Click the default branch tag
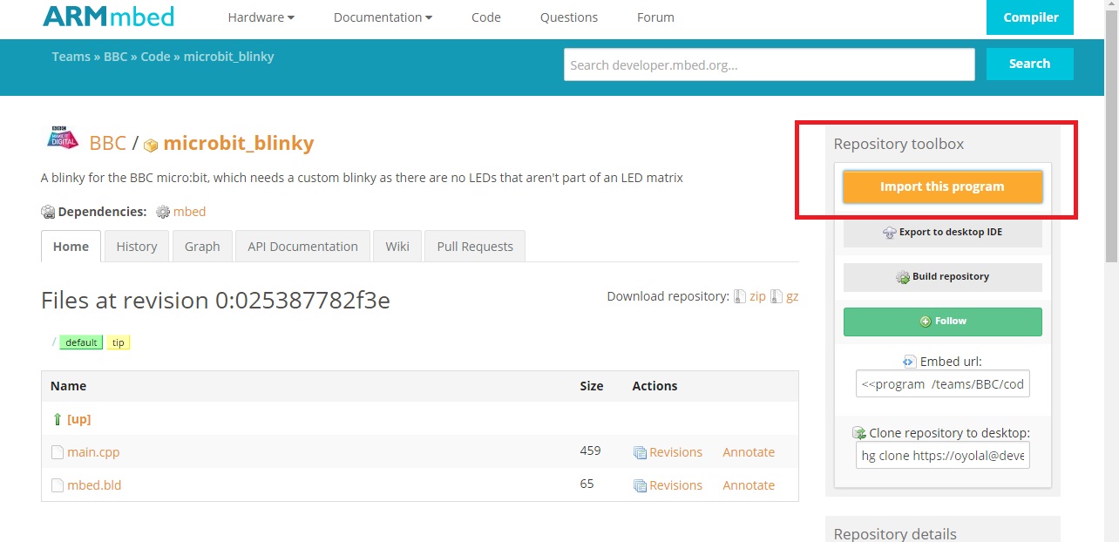 (81, 342)
